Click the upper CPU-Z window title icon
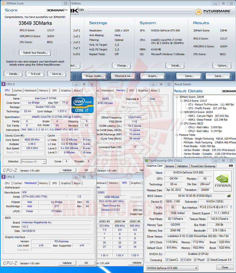Screen dimensions: 236x273 (x=3, y=84)
